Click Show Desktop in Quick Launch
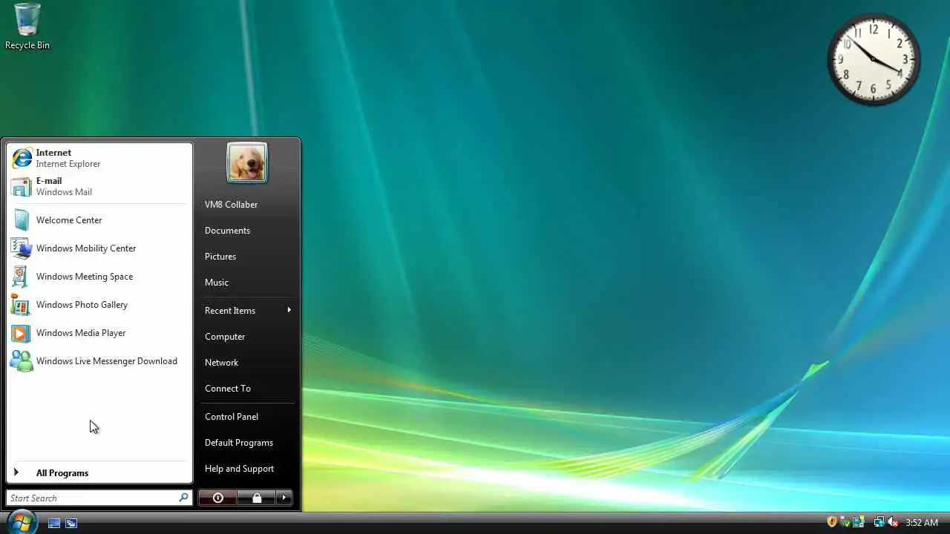The width and height of the screenshot is (950, 534). pos(54,523)
